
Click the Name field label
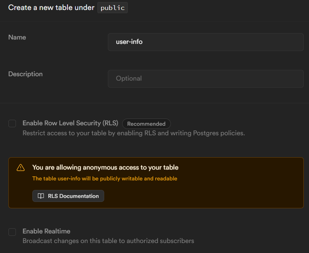tap(17, 37)
